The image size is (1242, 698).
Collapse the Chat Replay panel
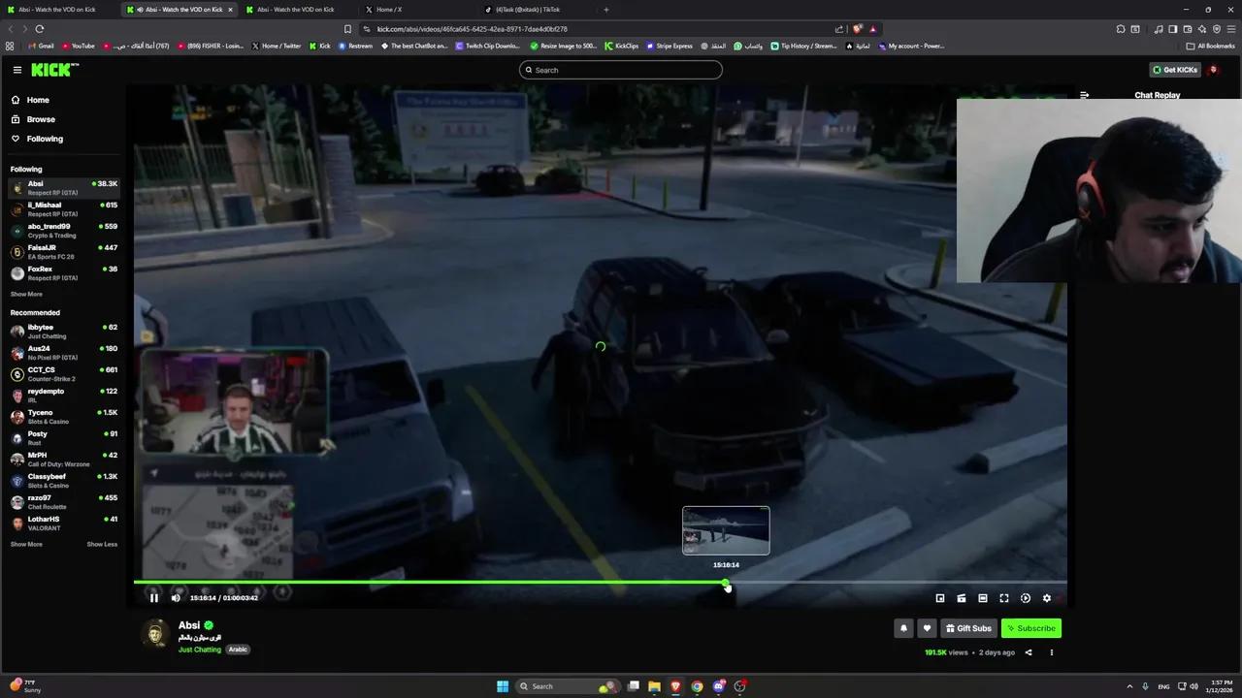[1084, 95]
